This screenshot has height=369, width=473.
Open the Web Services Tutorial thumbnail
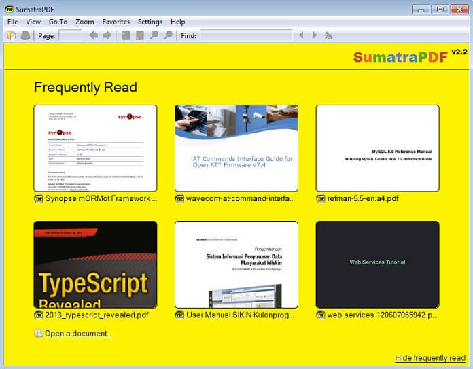pos(377,264)
